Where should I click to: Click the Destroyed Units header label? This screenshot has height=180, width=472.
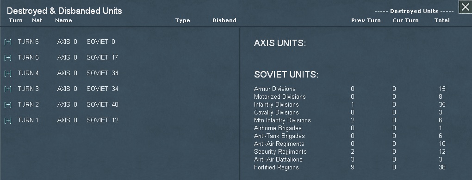[414, 11]
